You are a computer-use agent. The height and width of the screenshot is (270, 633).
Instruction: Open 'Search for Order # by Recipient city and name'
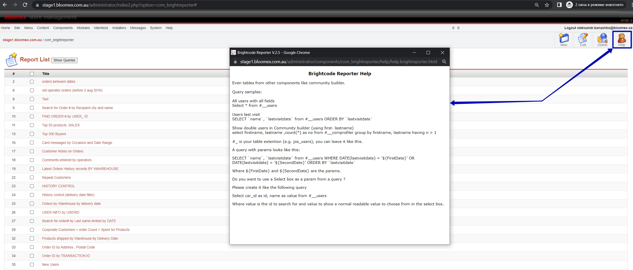(x=77, y=108)
